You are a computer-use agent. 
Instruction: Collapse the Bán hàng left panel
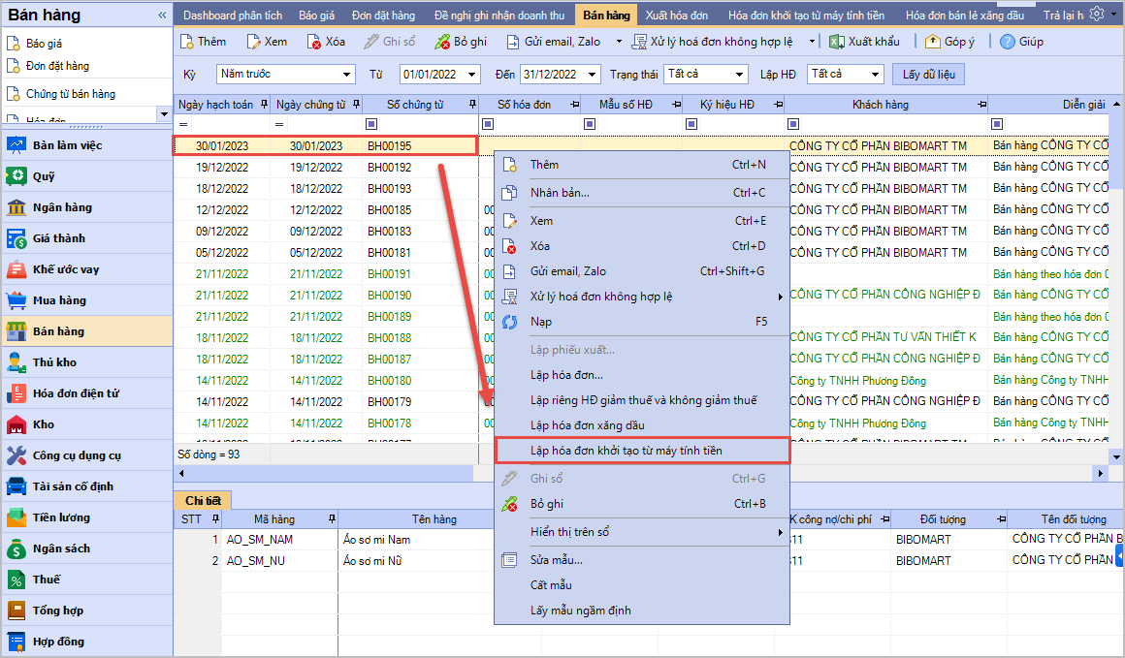click(x=162, y=16)
